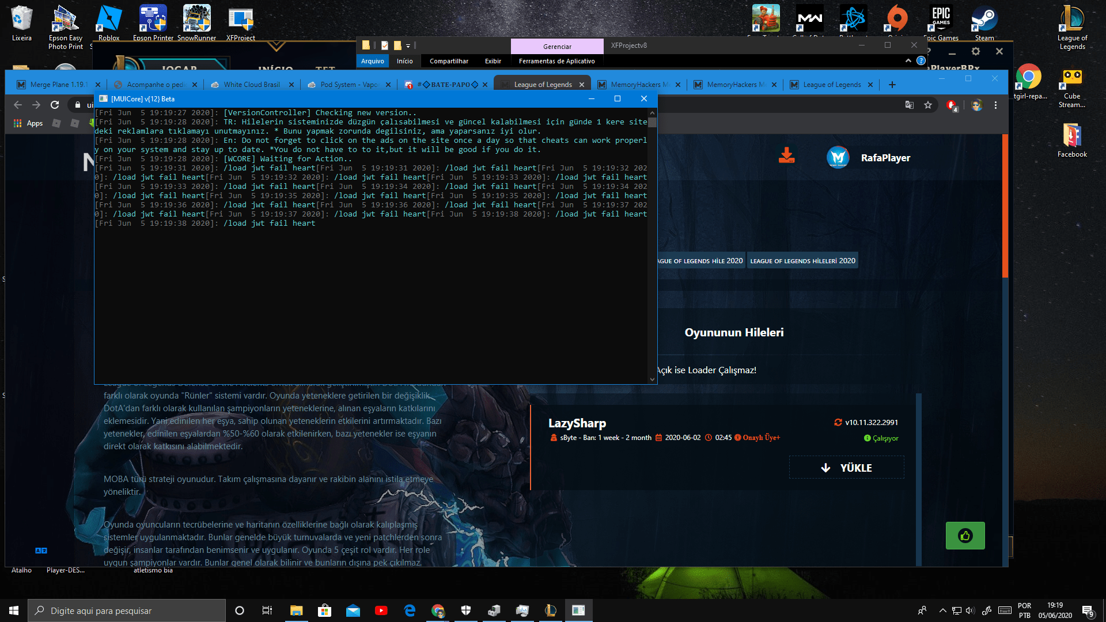Open Epson Easy Photo Print desktop shortcut
The width and height of the screenshot is (1106, 622).
tap(66, 26)
